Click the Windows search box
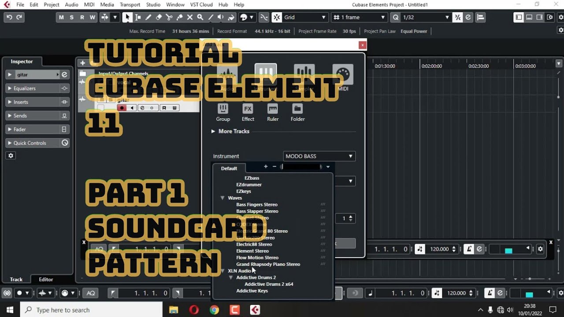This screenshot has width=564, height=317. (91, 310)
